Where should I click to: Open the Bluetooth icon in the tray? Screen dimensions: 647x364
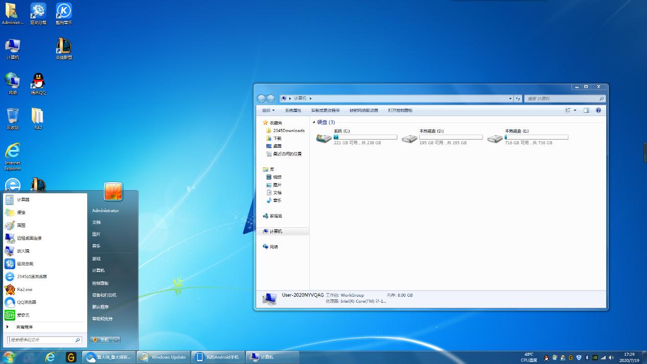pos(586,357)
